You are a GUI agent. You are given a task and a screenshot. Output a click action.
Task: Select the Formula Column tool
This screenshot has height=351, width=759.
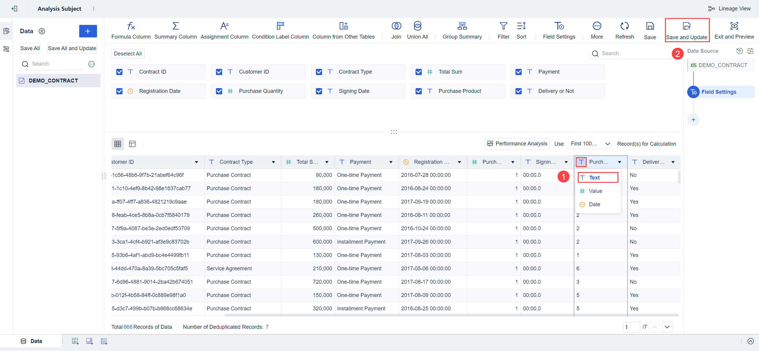[x=131, y=30]
